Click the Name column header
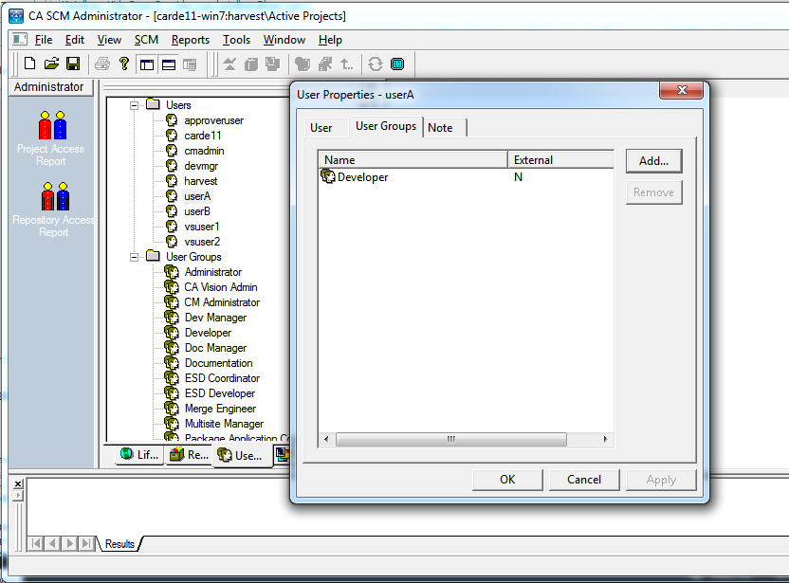Viewport: 789px width, 583px height. click(x=413, y=160)
